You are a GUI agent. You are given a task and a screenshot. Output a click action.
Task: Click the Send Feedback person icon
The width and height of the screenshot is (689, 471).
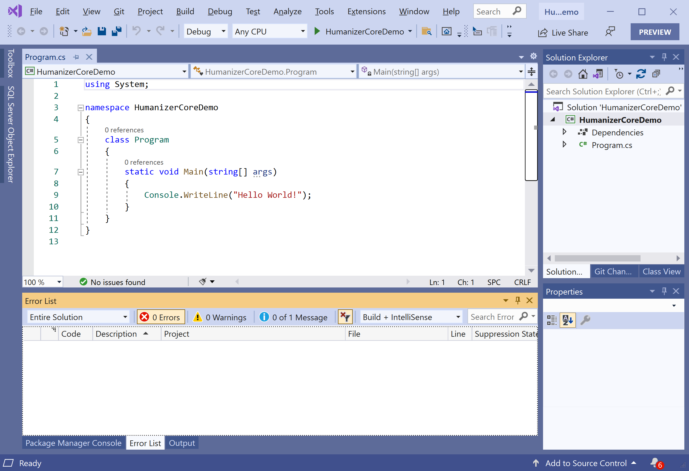(610, 32)
